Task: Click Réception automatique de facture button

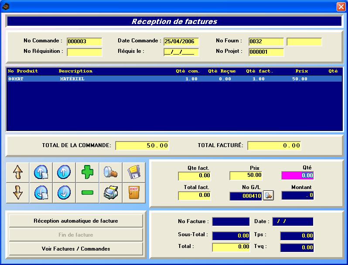Action: (x=76, y=221)
